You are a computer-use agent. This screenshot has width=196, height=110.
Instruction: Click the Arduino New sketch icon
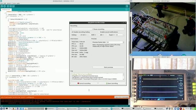[x=8, y=6]
